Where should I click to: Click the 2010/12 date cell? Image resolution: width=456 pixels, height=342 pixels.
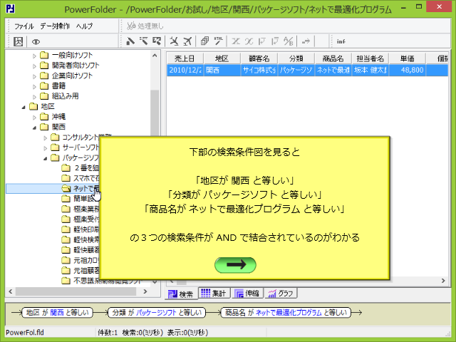click(185, 70)
